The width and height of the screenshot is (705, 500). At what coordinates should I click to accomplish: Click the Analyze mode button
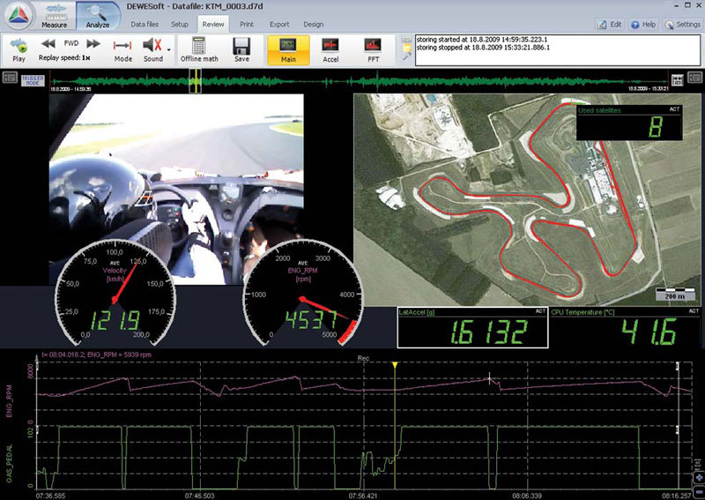tap(98, 15)
